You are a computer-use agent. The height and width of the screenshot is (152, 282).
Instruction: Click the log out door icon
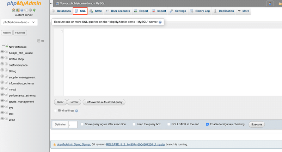coord(18,10)
